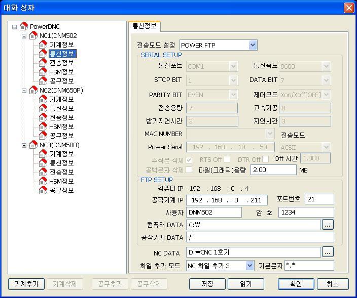Toggle the 주석문 삭제 checkbox
357x298 pixels.
click(189, 160)
